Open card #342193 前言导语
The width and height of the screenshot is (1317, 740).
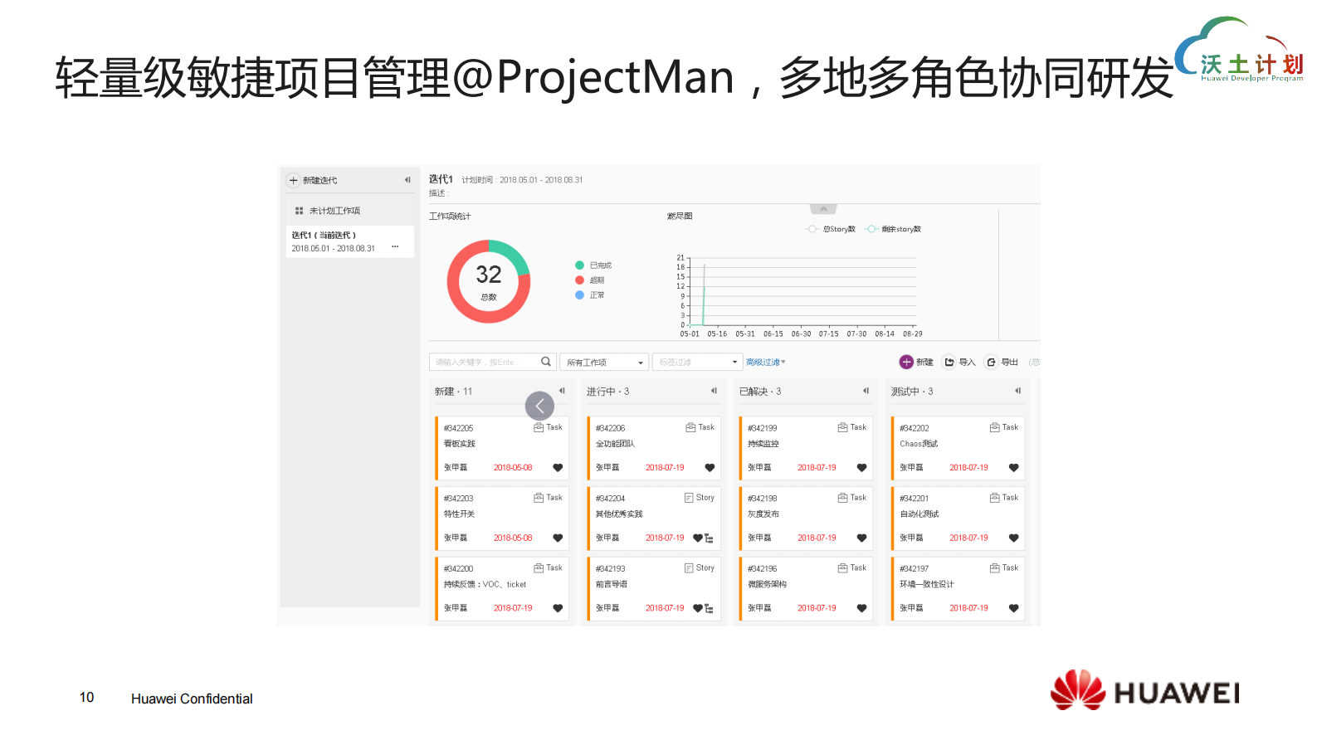[653, 589]
